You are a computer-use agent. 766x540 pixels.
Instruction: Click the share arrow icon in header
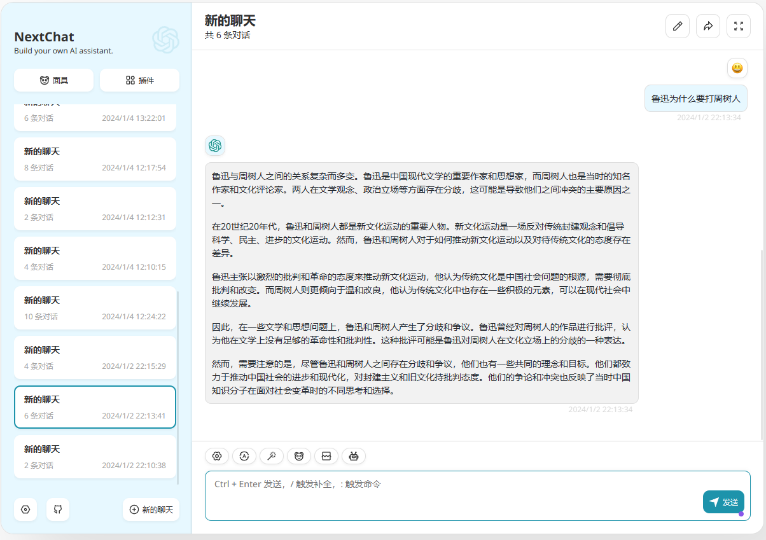708,26
